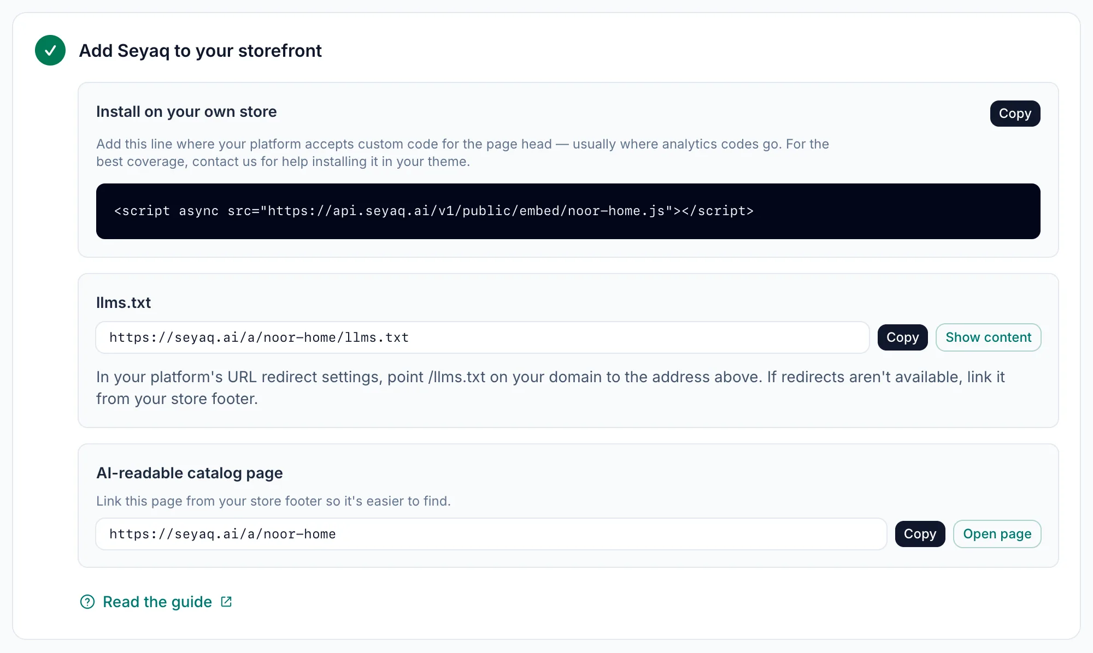Click the catalog page URL field

[x=491, y=534]
